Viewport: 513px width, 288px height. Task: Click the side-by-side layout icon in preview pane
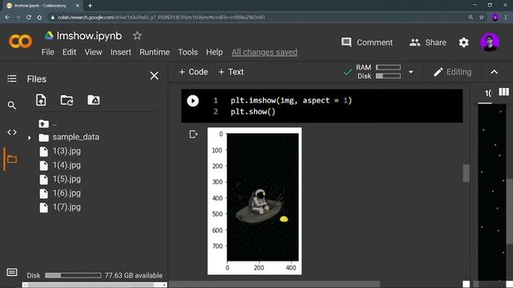pos(503,92)
